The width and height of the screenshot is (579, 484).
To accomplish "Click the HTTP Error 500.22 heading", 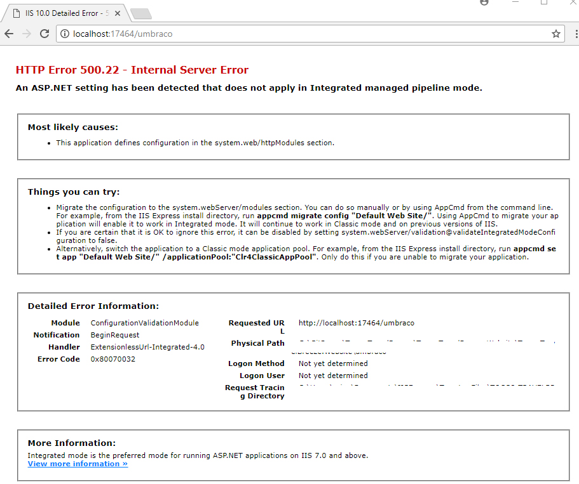I will [132, 70].
